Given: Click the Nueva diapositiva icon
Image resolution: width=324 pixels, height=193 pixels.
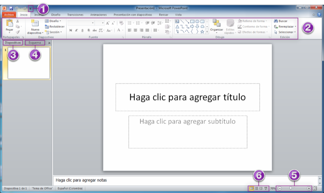Looking at the screenshot, I should [x=35, y=23].
